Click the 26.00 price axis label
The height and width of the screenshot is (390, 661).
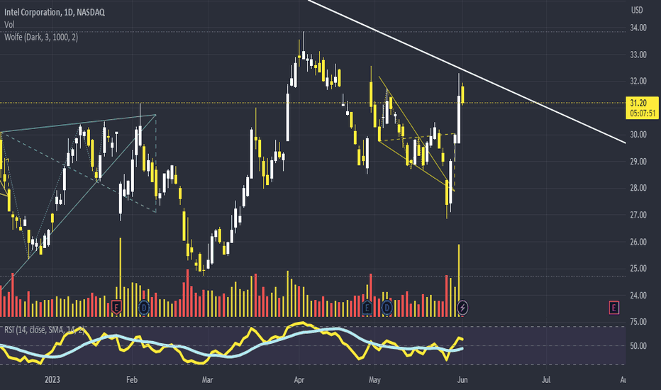pos(638,242)
